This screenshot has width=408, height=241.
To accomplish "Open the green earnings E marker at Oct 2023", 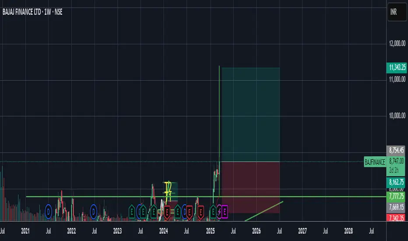I will pyautogui.click(x=154, y=212).
